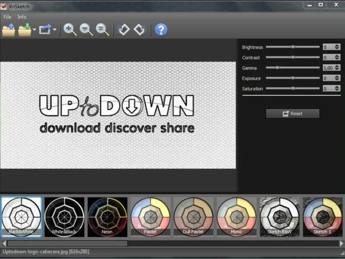Apply the Neon effect preset
The width and height of the screenshot is (345, 259).
point(107,217)
